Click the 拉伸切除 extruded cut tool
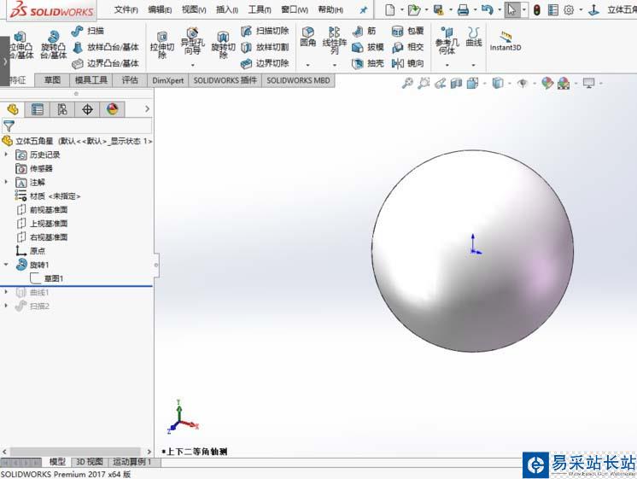The image size is (637, 479). coord(162,45)
